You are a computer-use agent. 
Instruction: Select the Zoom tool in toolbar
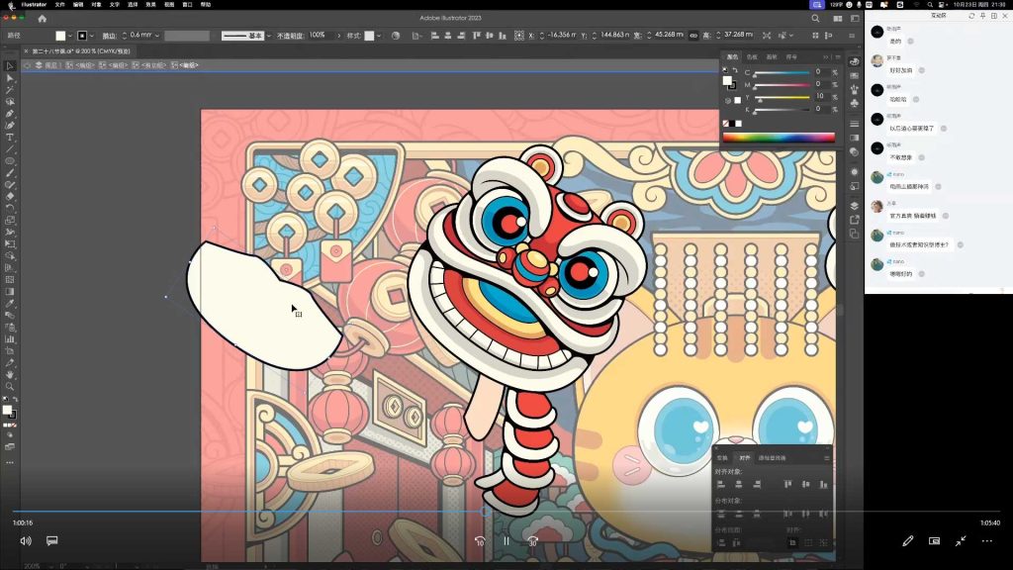10,387
